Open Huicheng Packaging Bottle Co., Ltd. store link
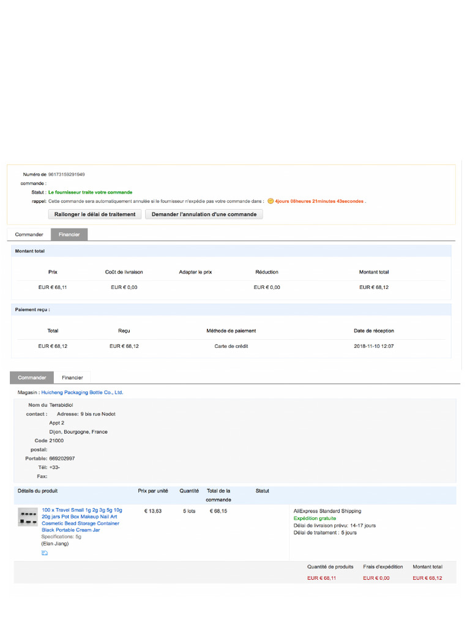 [x=83, y=392]
